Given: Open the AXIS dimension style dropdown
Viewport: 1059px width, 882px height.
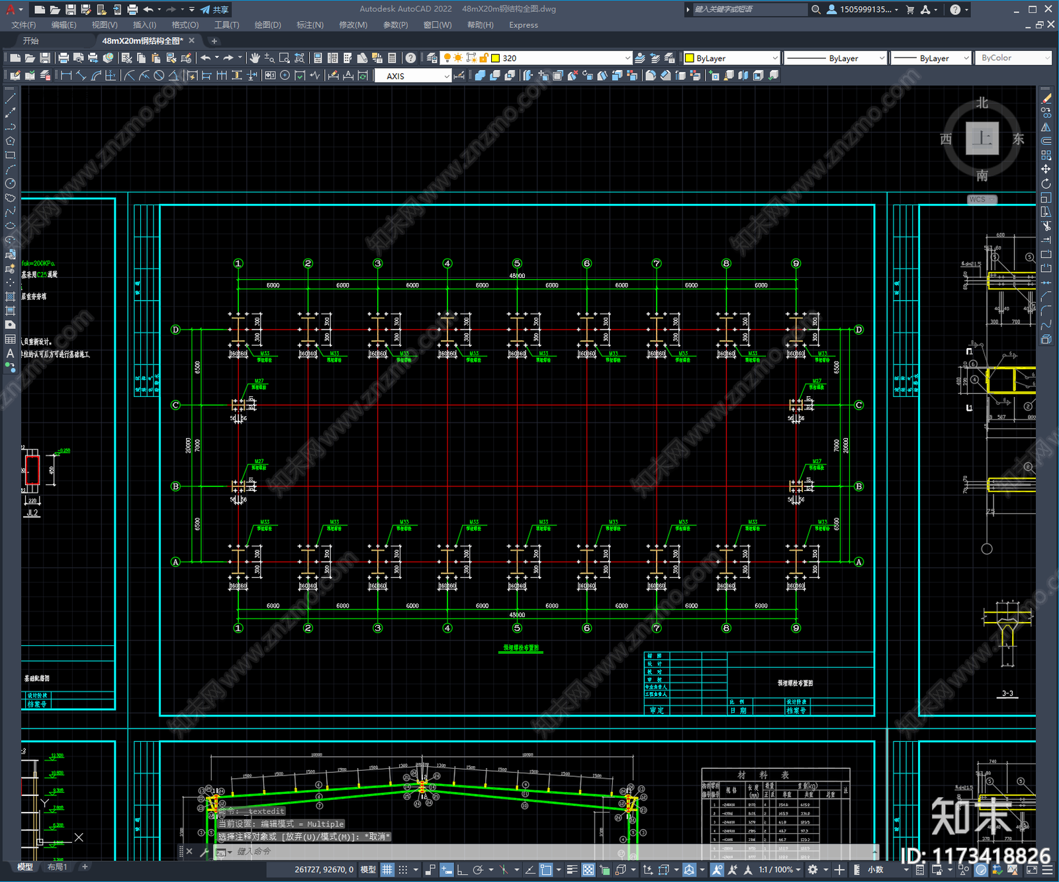Looking at the screenshot, I should [x=413, y=75].
